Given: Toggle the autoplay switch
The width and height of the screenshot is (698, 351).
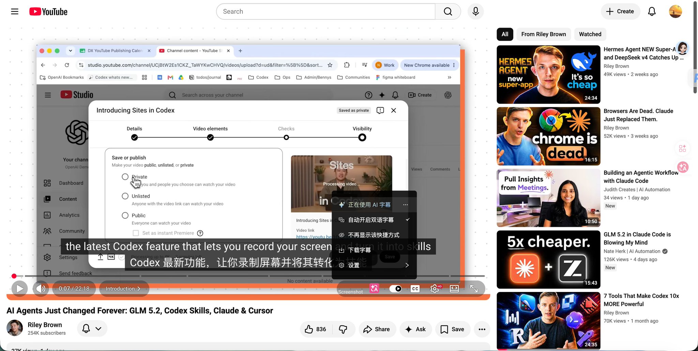Looking at the screenshot, I should (x=396, y=289).
